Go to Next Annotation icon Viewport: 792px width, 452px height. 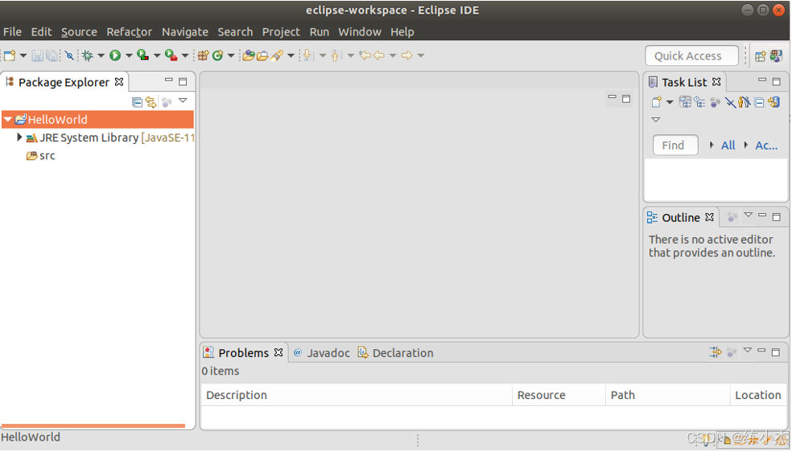tap(307, 55)
